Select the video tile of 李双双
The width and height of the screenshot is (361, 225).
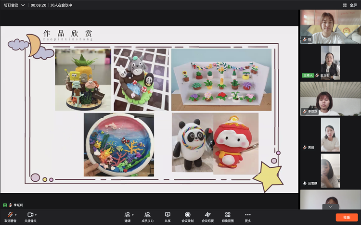(330, 99)
